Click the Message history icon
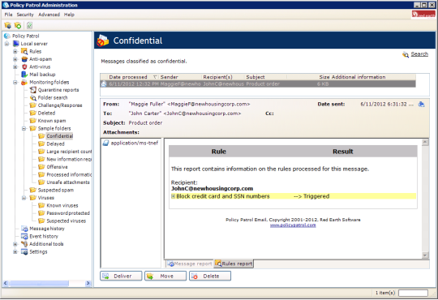 click(24, 229)
